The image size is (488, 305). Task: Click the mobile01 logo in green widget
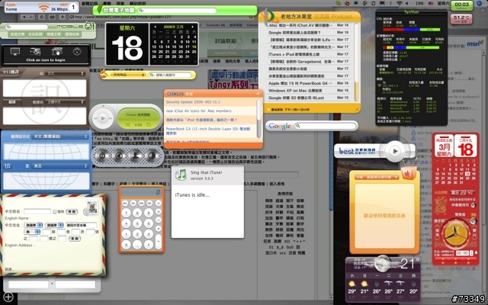[x=75, y=27]
